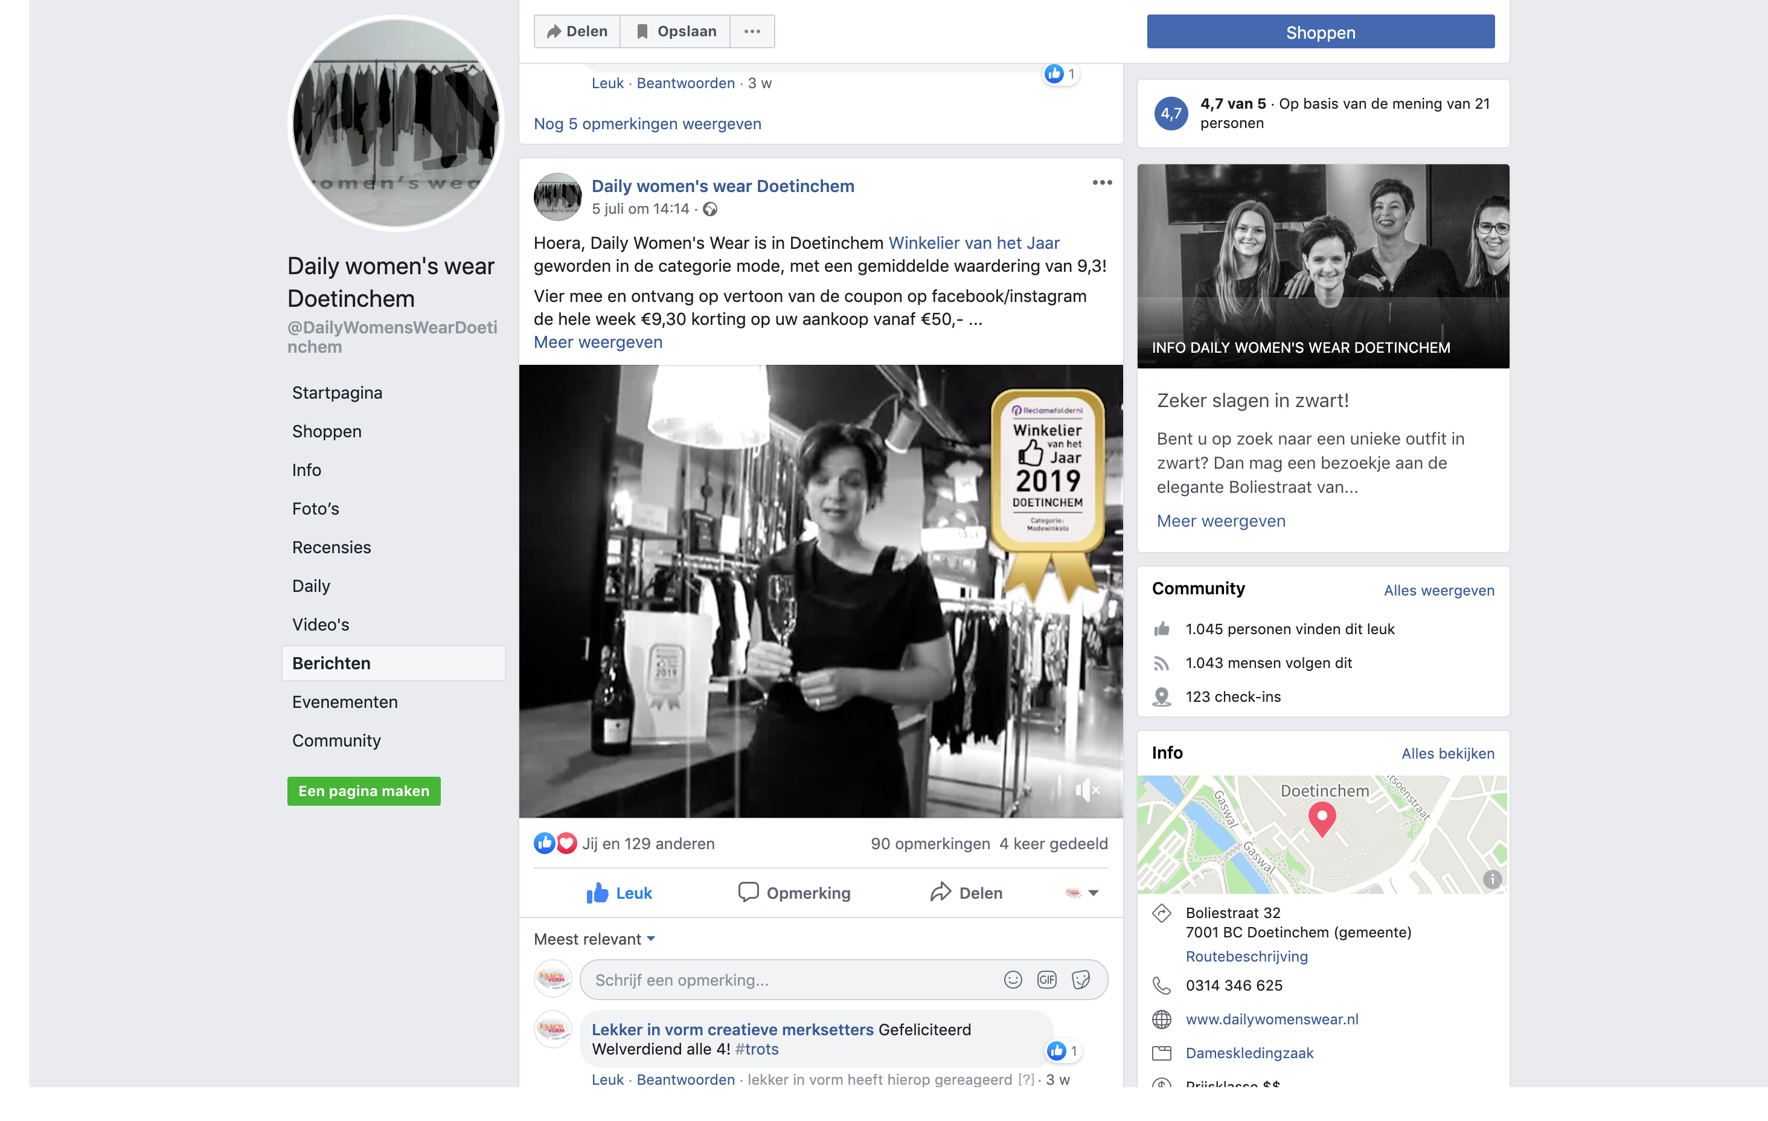The height and width of the screenshot is (1121, 1768).
Task: Click the phone icon next to 0314 346 625
Action: pyautogui.click(x=1162, y=986)
